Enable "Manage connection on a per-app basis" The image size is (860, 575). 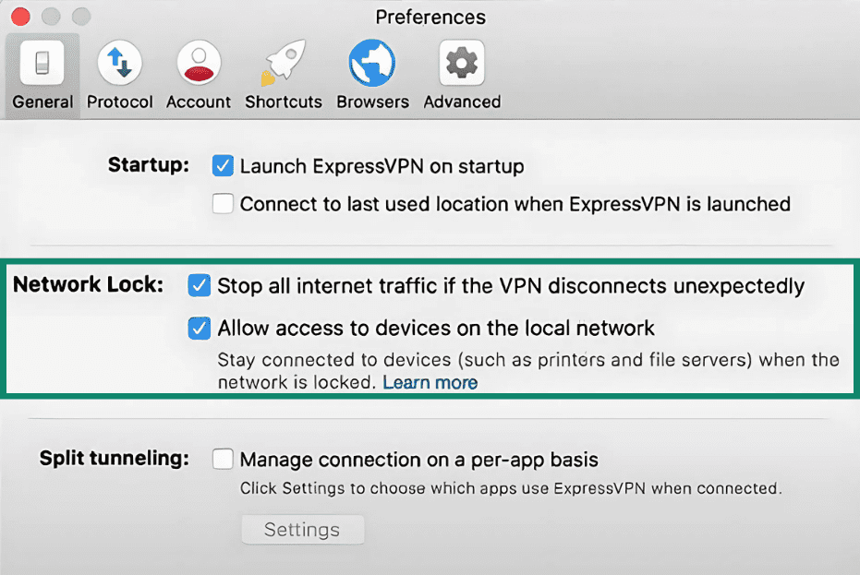[x=222, y=459]
